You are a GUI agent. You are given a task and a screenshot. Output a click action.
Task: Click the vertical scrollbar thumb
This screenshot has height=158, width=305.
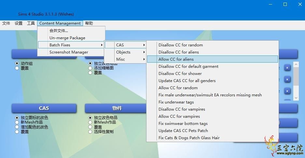tap(296, 76)
